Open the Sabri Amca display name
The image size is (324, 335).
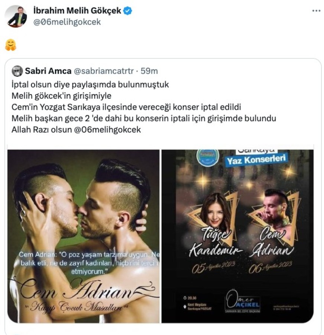coord(48,71)
